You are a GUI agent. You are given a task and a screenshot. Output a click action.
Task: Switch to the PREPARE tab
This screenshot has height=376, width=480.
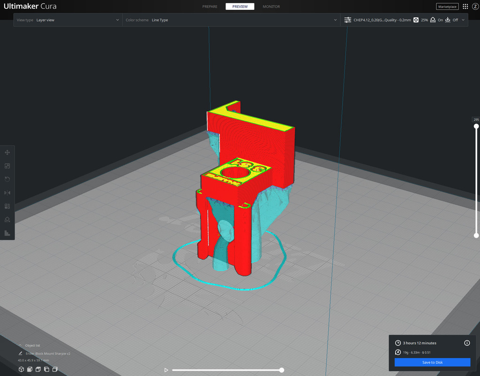click(x=210, y=7)
